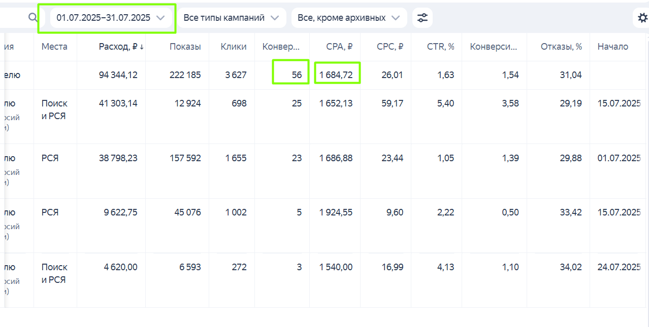Sort by "CTR, %" column header
The height and width of the screenshot is (327, 649).
click(440, 47)
